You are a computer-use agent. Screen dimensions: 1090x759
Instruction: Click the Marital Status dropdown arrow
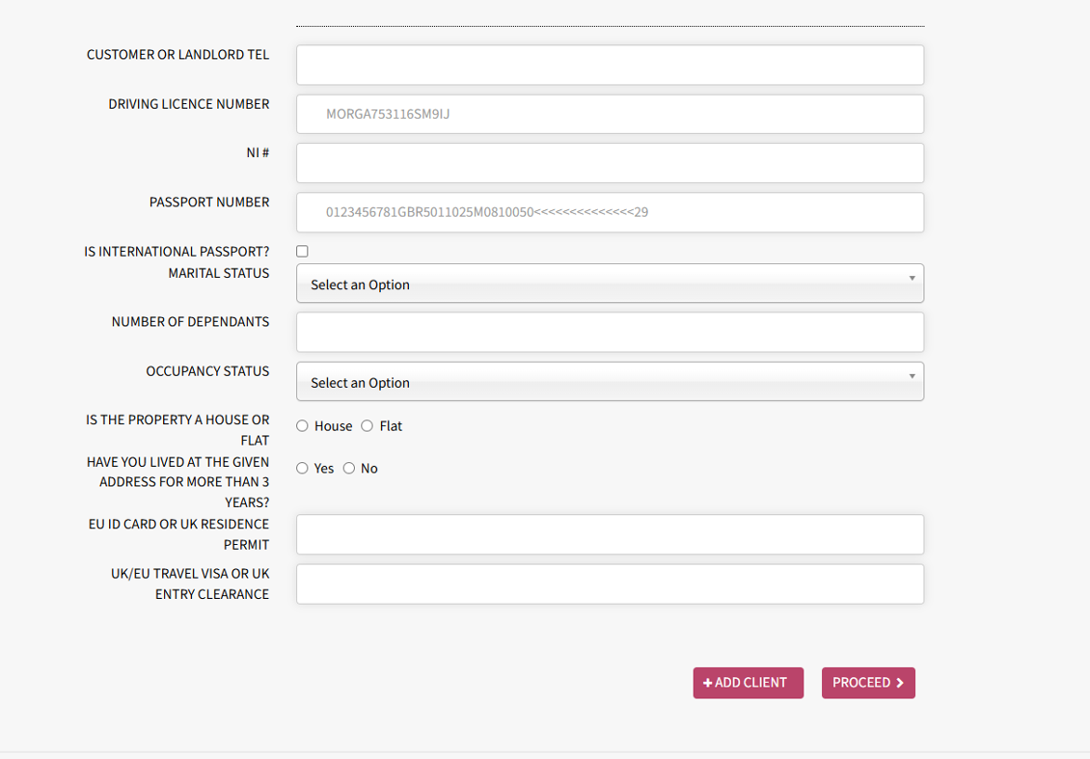tap(911, 278)
